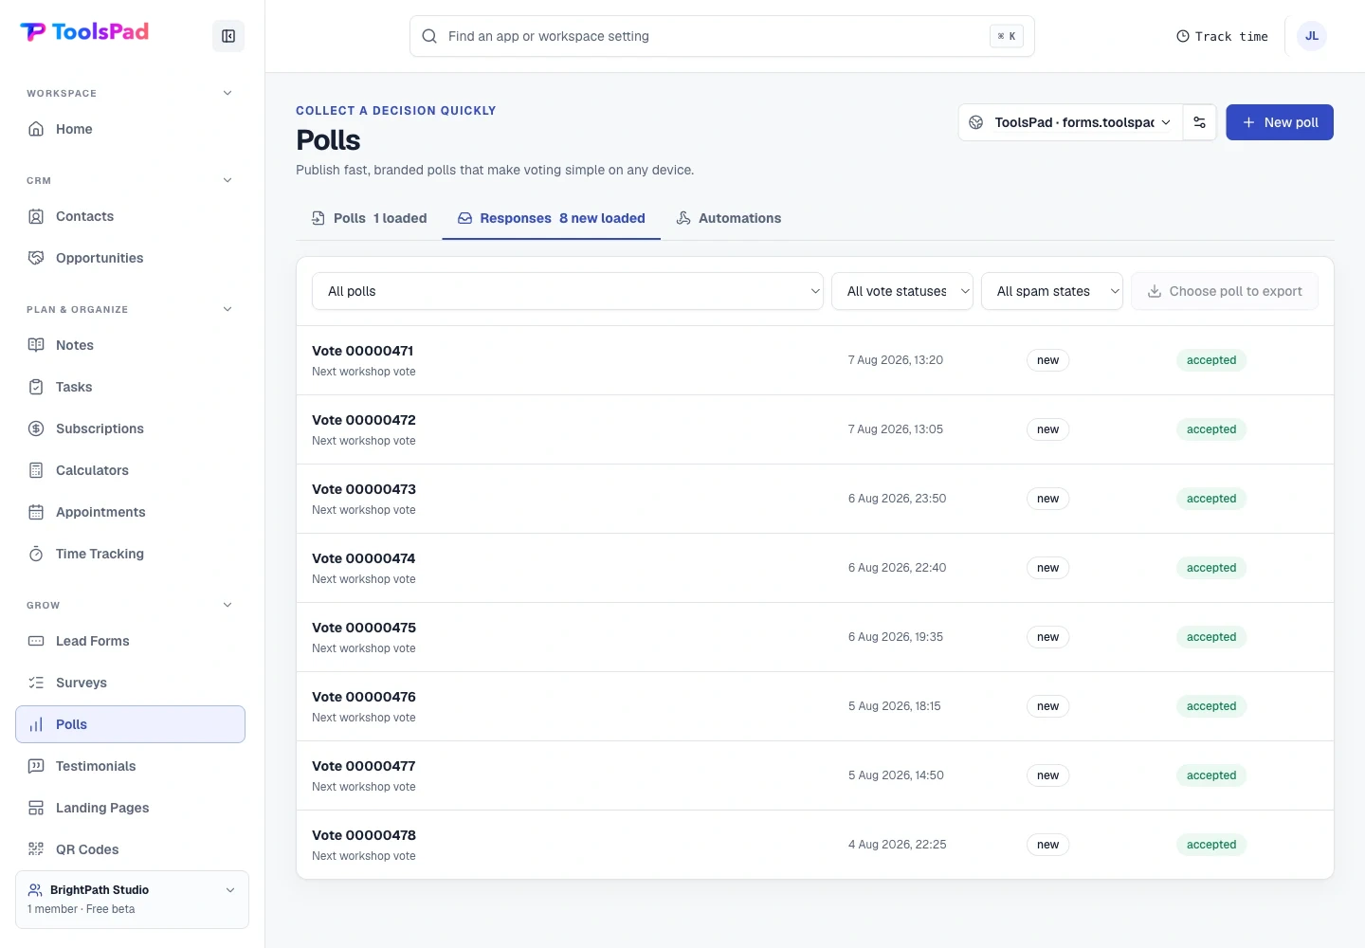Click the Tasks clipboard icon
1365x948 pixels.
coord(36,387)
